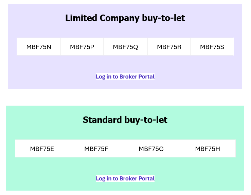Click the MBF75P product cell
Image resolution: width=251 pixels, height=195 pixels.
pyautogui.click(x=82, y=47)
